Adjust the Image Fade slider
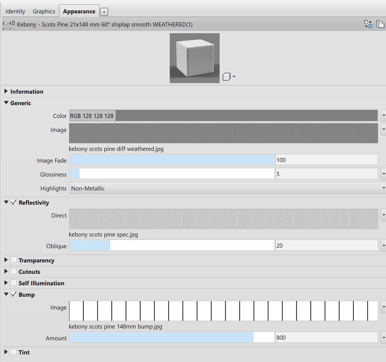The height and width of the screenshot is (362, 386). coord(172,160)
